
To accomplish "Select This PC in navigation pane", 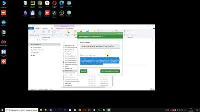I will coord(36,48).
